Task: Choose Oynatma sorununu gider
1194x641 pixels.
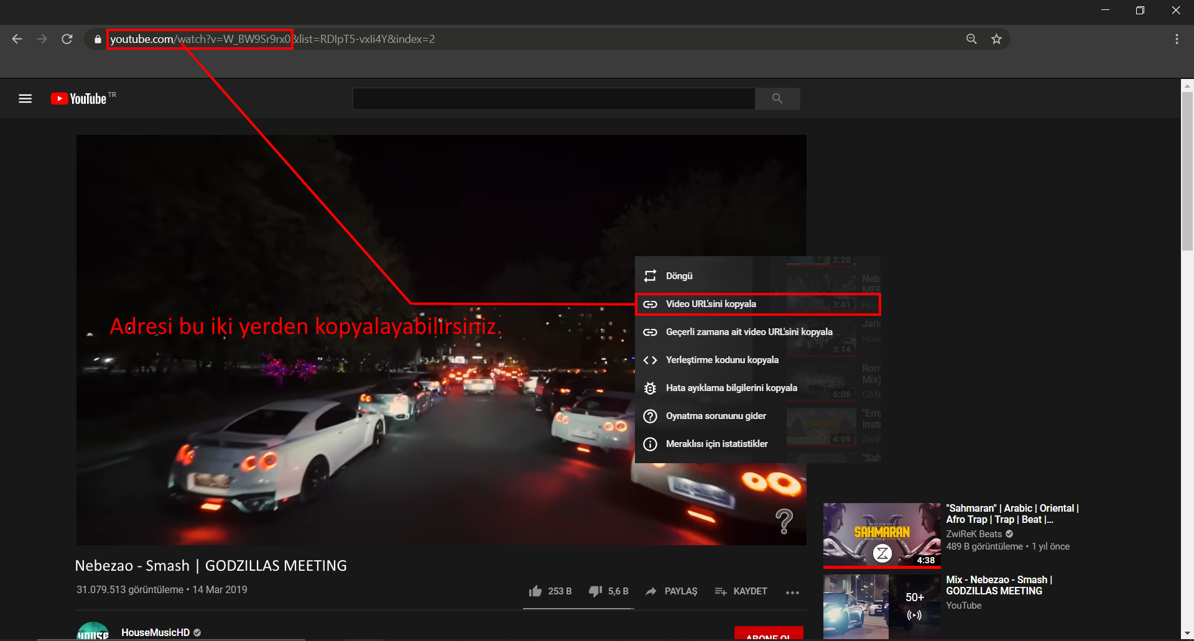Action: point(757,416)
